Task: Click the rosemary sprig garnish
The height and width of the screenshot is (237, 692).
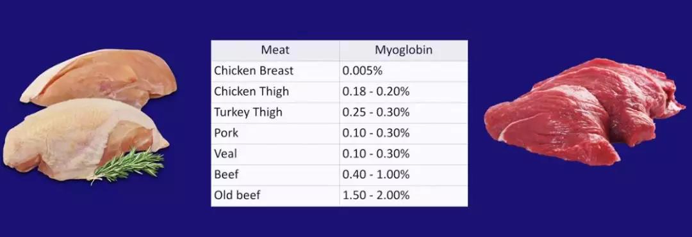Action: point(127,165)
